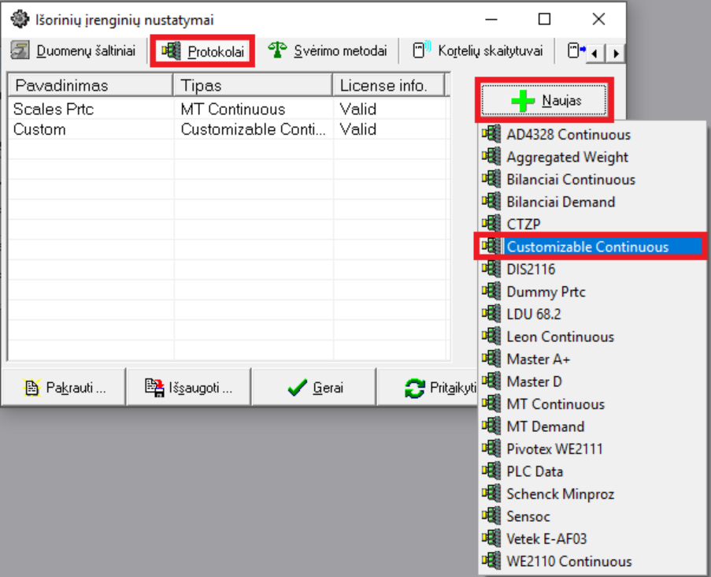Switch to the Kortelių skaitytuvai tab
The height and width of the screenshot is (577, 711).
coord(479,51)
